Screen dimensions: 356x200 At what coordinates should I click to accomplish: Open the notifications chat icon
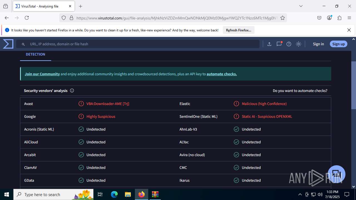[279, 44]
